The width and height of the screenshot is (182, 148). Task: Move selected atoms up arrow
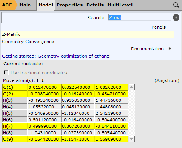37,80
